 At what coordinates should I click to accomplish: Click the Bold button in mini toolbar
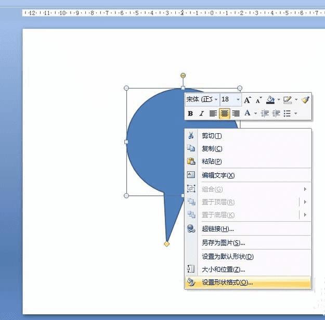(x=190, y=113)
